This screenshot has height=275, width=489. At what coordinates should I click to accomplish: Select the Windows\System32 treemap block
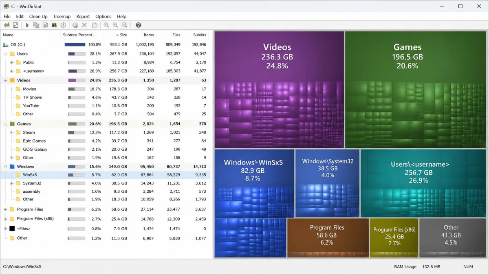pos(328,183)
